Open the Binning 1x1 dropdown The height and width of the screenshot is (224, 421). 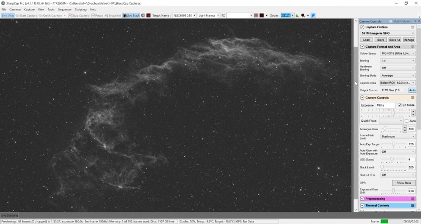[x=398, y=61]
